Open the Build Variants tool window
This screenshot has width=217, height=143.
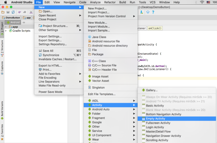pyautogui.click(x=2, y=110)
